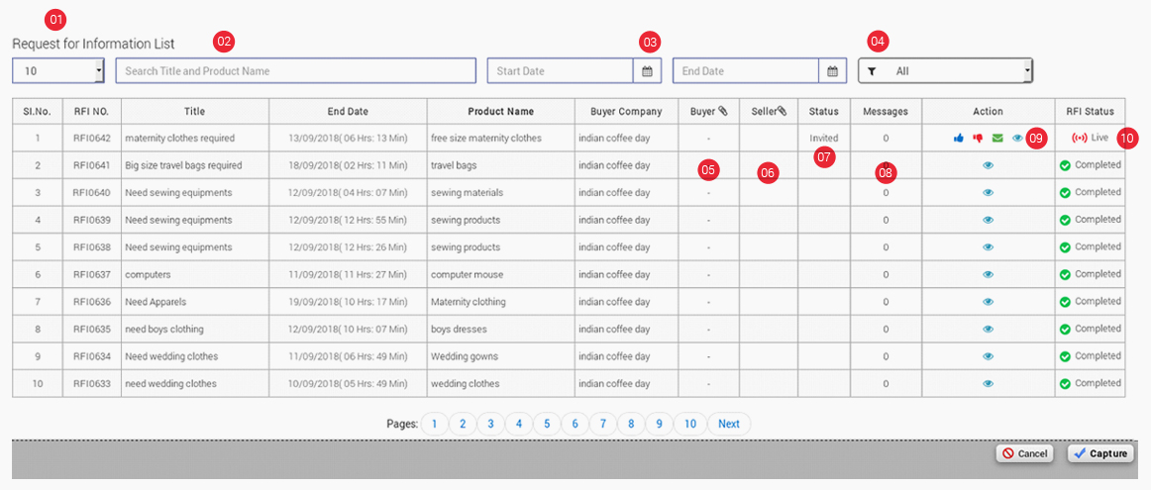Click the green envelope message icon
This screenshot has width=1151, height=490.
[x=997, y=139]
